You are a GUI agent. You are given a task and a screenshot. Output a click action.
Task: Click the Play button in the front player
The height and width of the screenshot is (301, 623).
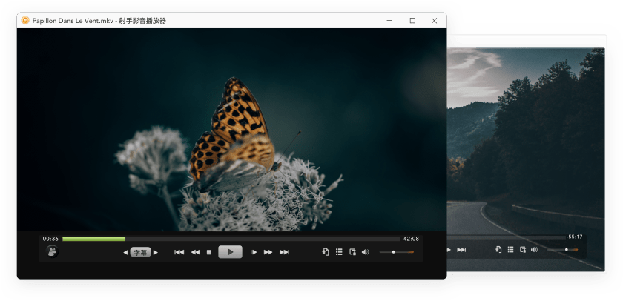click(230, 252)
